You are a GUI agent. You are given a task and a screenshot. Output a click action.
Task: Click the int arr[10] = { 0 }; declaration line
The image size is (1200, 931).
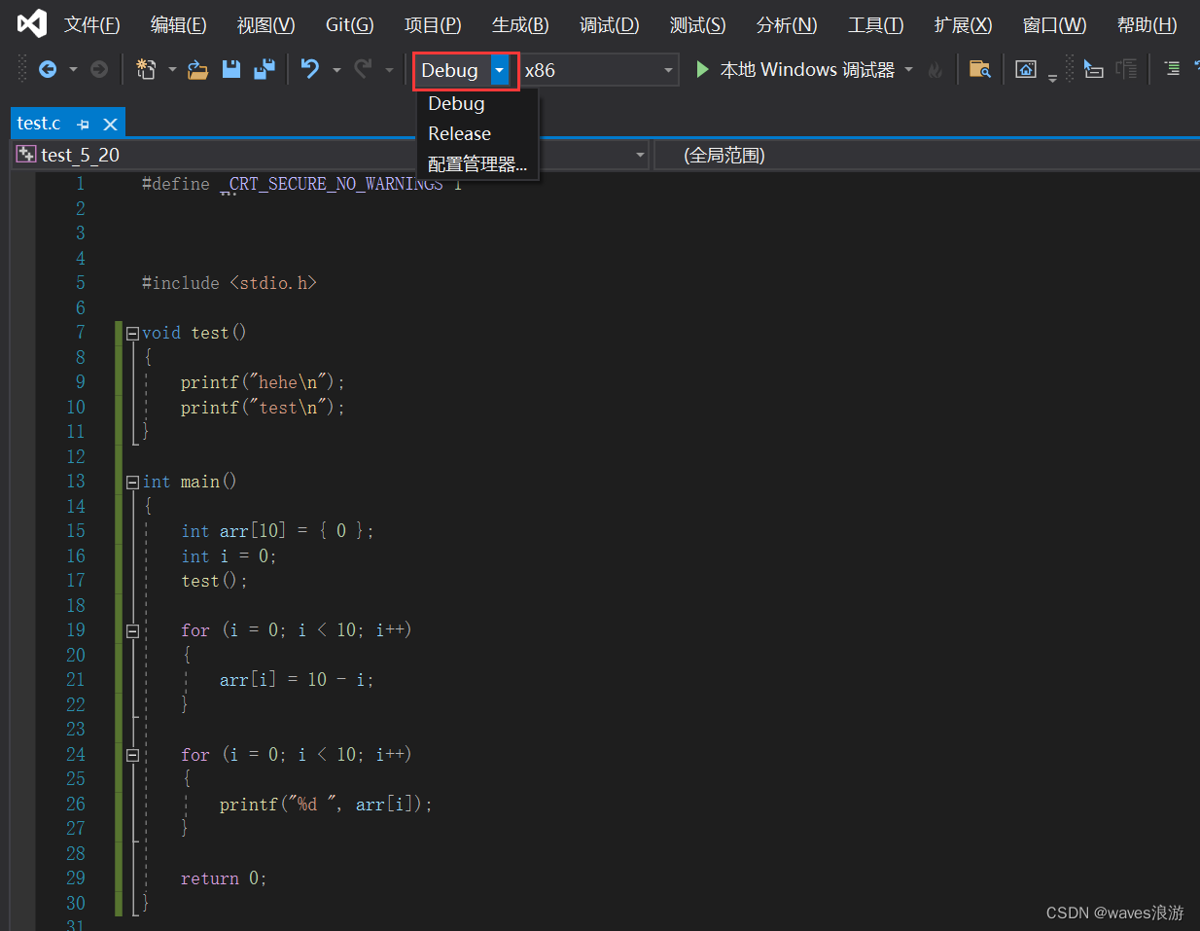coord(277,531)
